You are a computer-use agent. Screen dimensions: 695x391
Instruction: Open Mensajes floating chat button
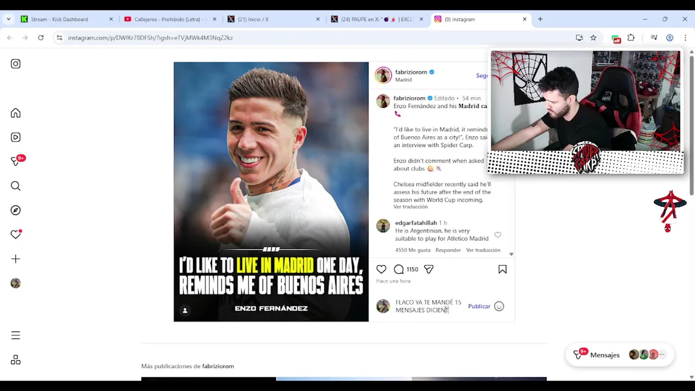pos(620,355)
